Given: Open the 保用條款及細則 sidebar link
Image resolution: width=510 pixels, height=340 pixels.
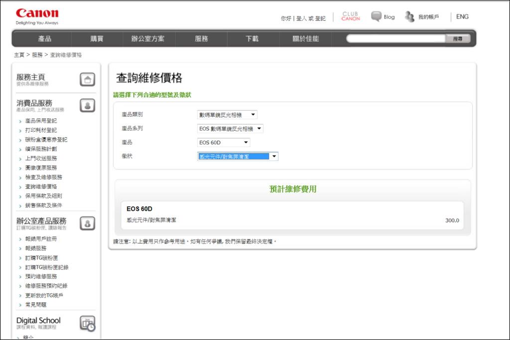Looking at the screenshot, I should pos(44,196).
